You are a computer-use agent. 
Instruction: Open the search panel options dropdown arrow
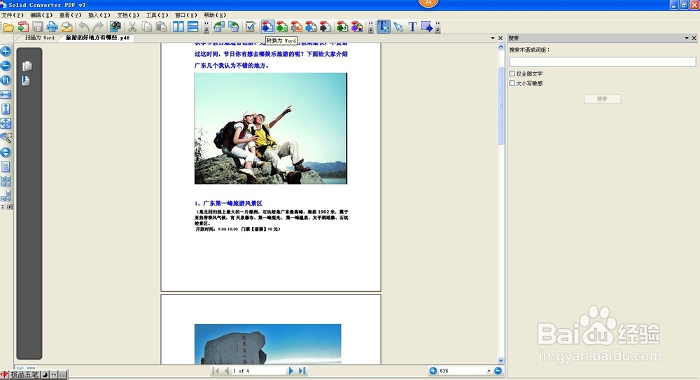pyautogui.click(x=687, y=38)
